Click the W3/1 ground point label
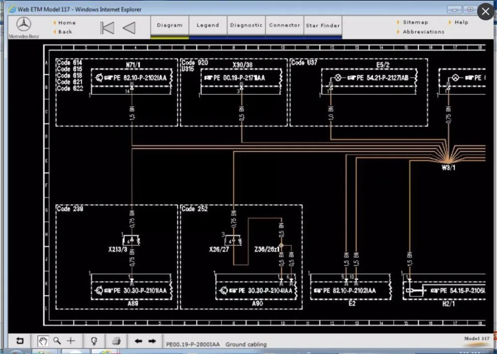 pos(448,167)
